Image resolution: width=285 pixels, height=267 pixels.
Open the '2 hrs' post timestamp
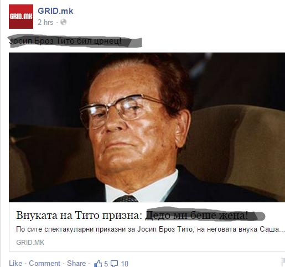click(x=45, y=23)
